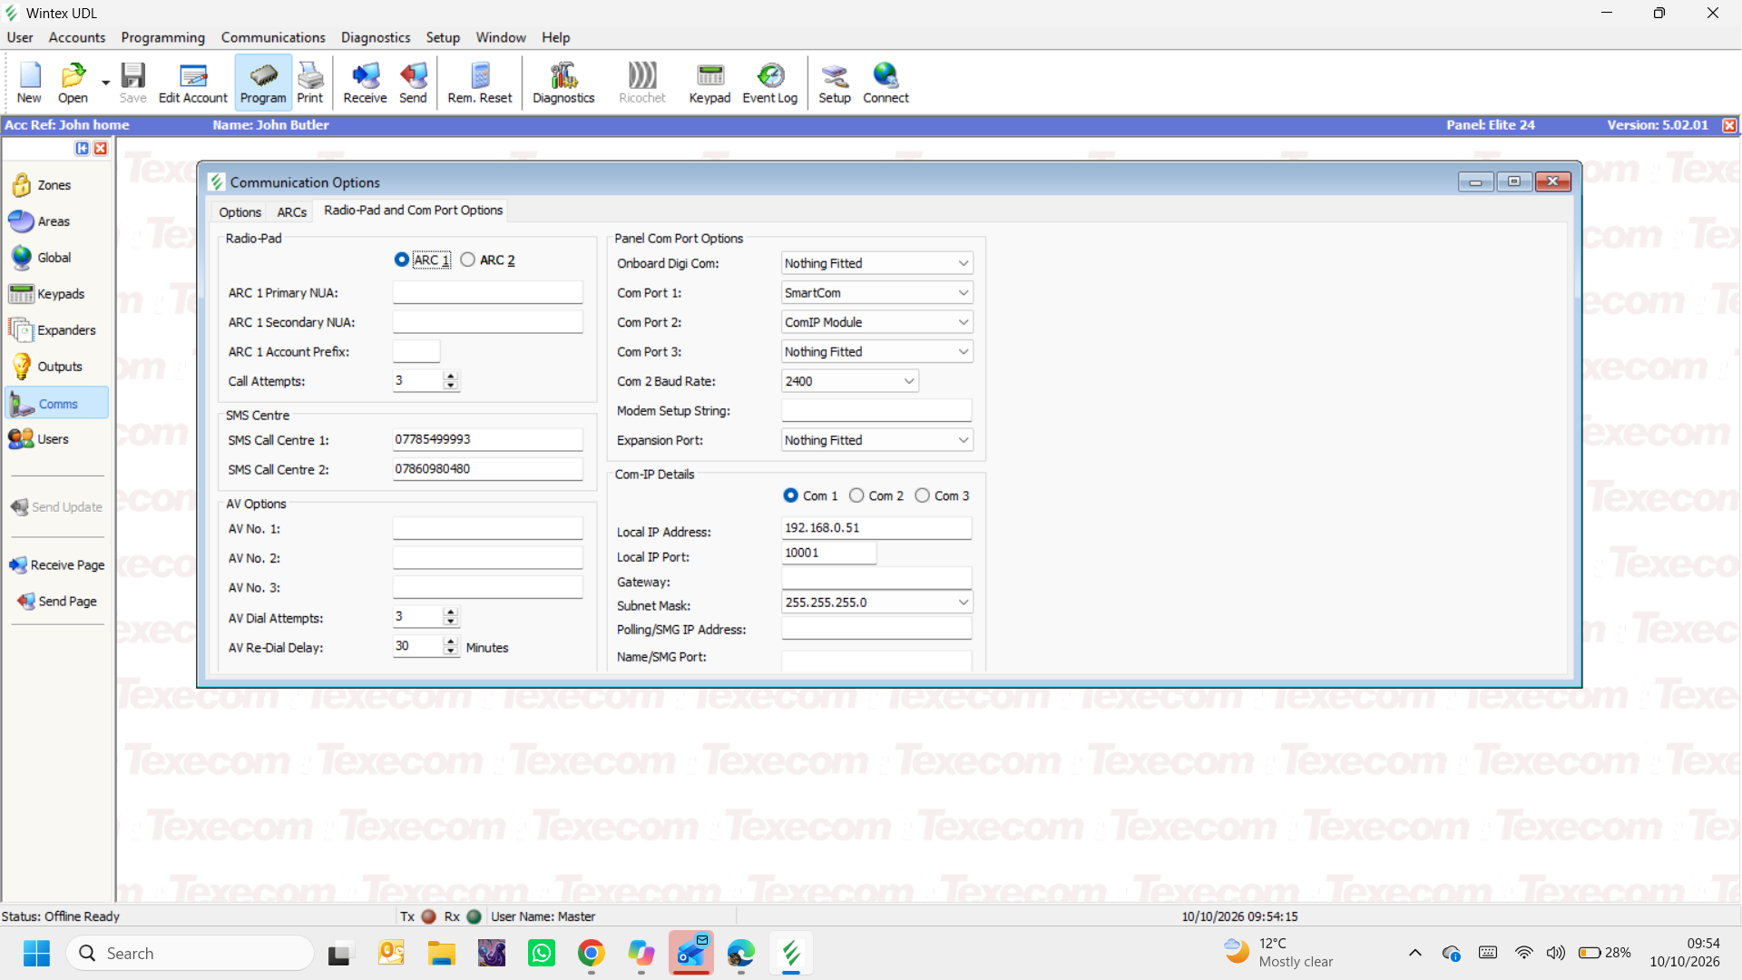1742x980 pixels.
Task: Open WhatsApp from the Windows taskbar
Action: click(x=542, y=954)
